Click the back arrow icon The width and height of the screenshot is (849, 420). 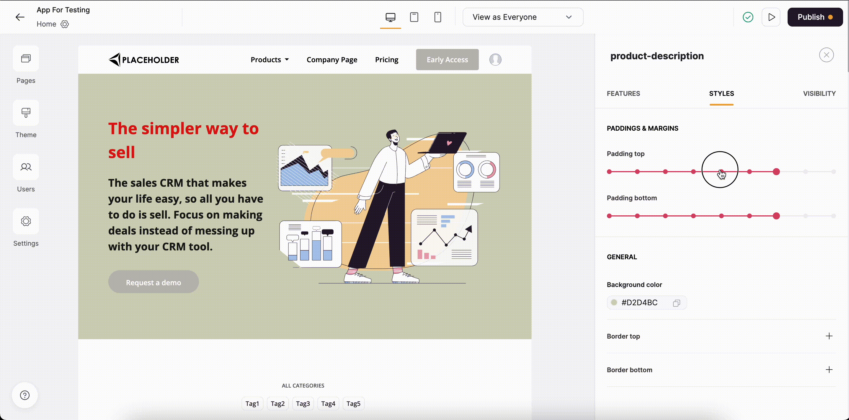(x=20, y=17)
